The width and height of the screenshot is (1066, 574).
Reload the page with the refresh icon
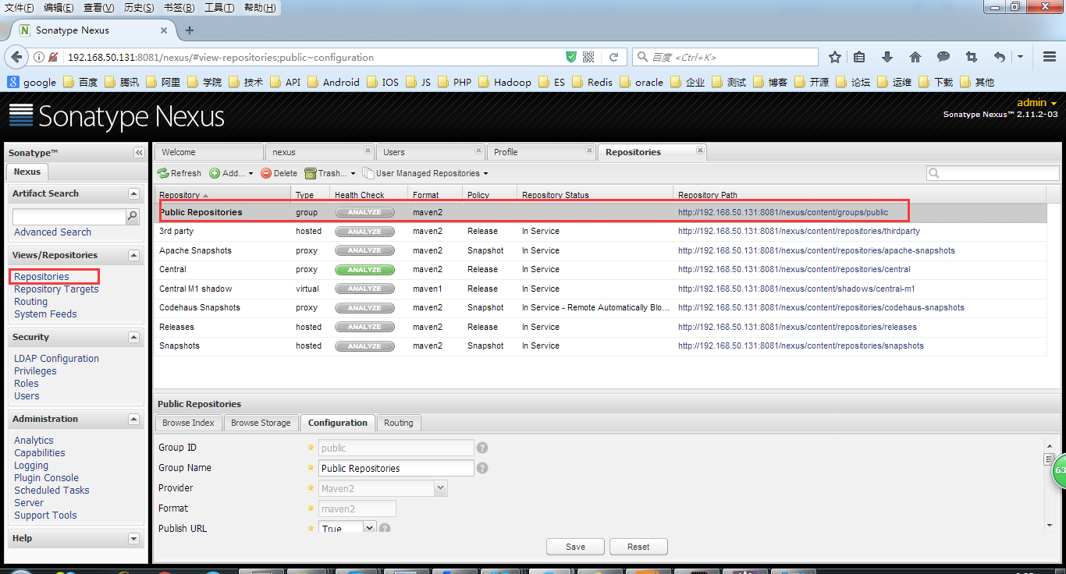[614, 57]
